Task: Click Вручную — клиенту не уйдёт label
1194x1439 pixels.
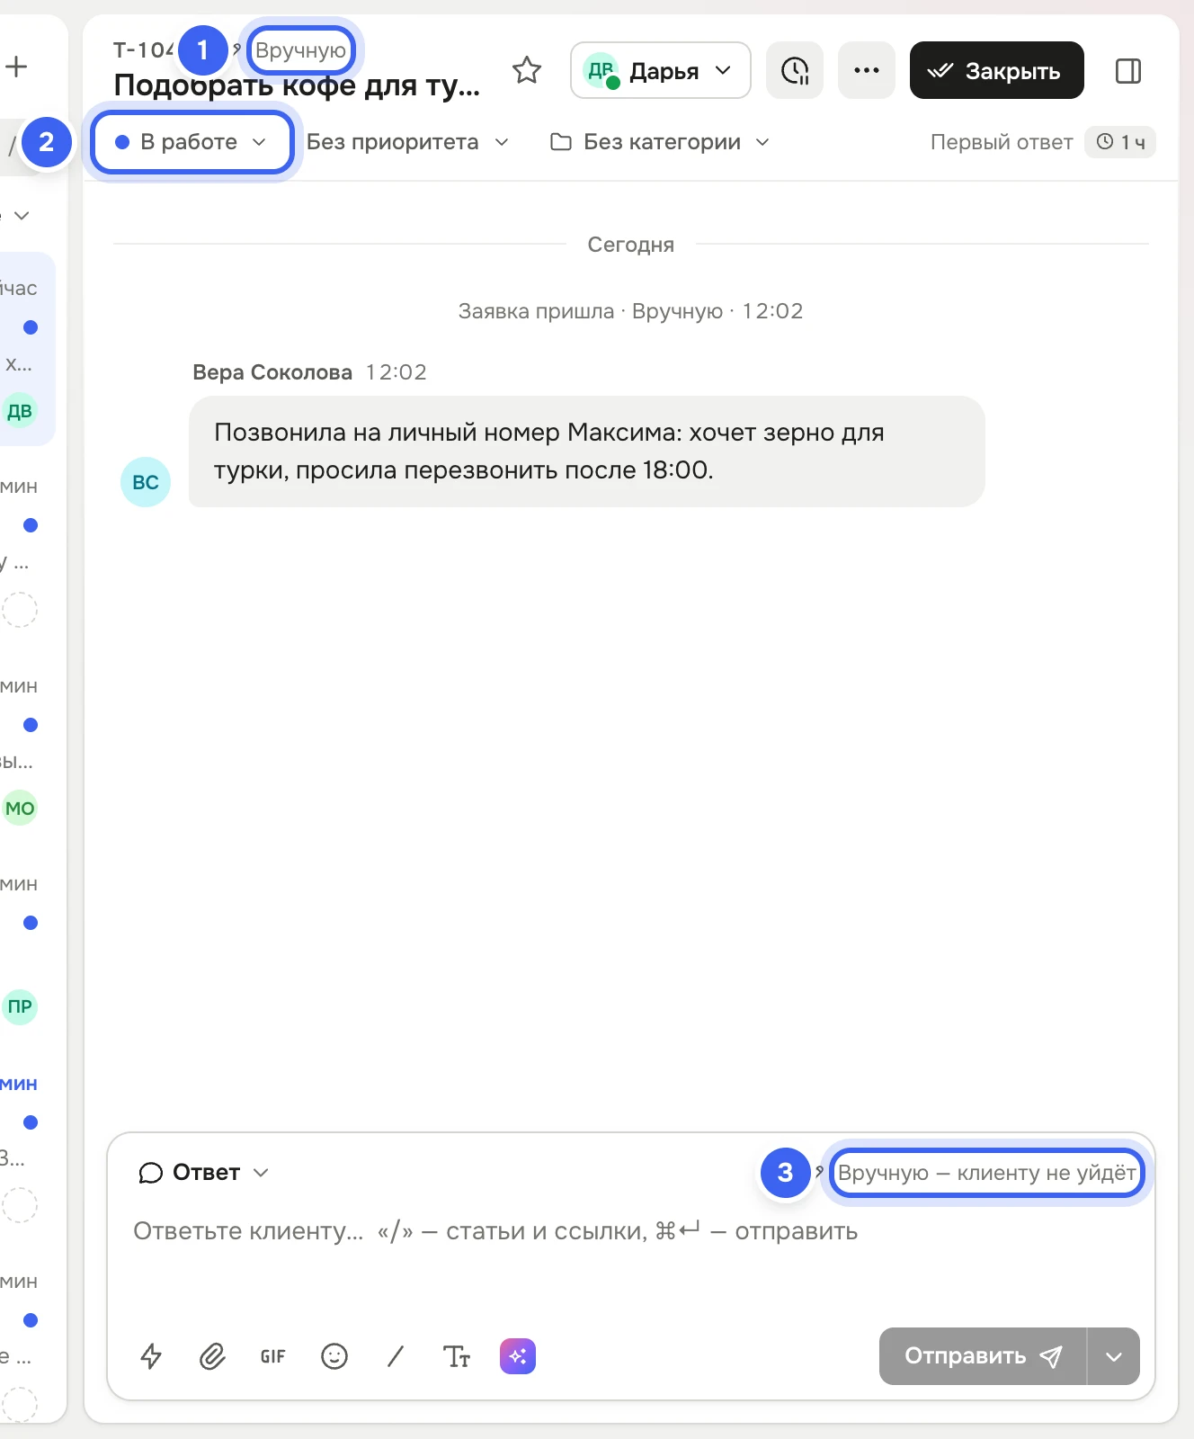Action: 986,1173
